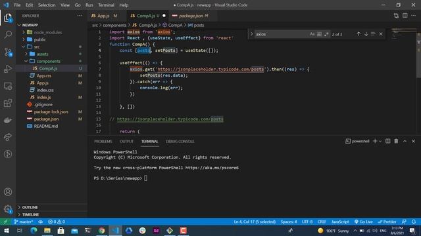This screenshot has height=236, width=421.
Task: Toggle Match Case in find widget
Action: pyautogui.click(x=312, y=34)
